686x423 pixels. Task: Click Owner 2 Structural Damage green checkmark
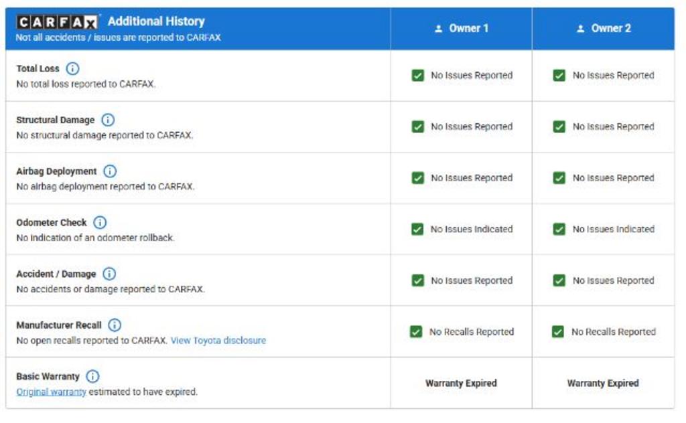point(559,126)
